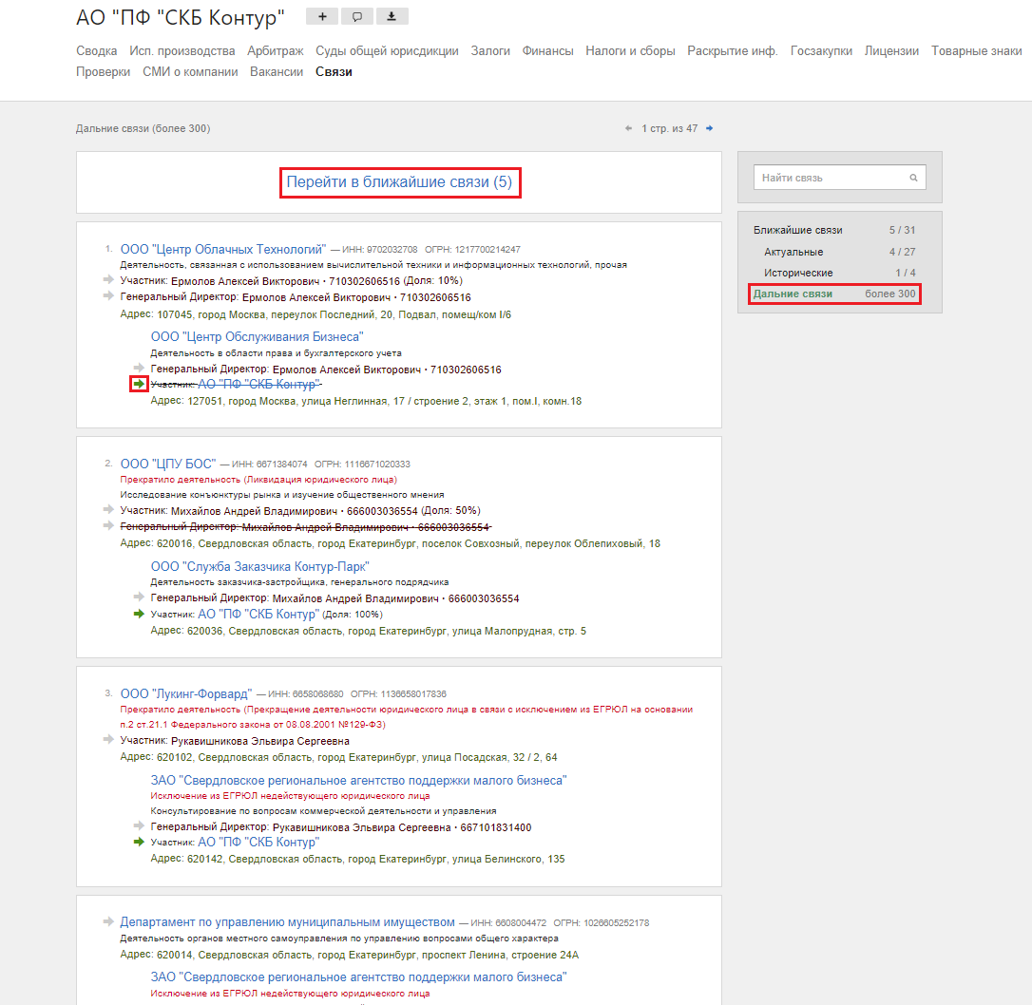The width and height of the screenshot is (1032, 1005).
Task: Open ООО "Служба Заказчика Контур-Парк" link
Action: pyautogui.click(x=259, y=567)
